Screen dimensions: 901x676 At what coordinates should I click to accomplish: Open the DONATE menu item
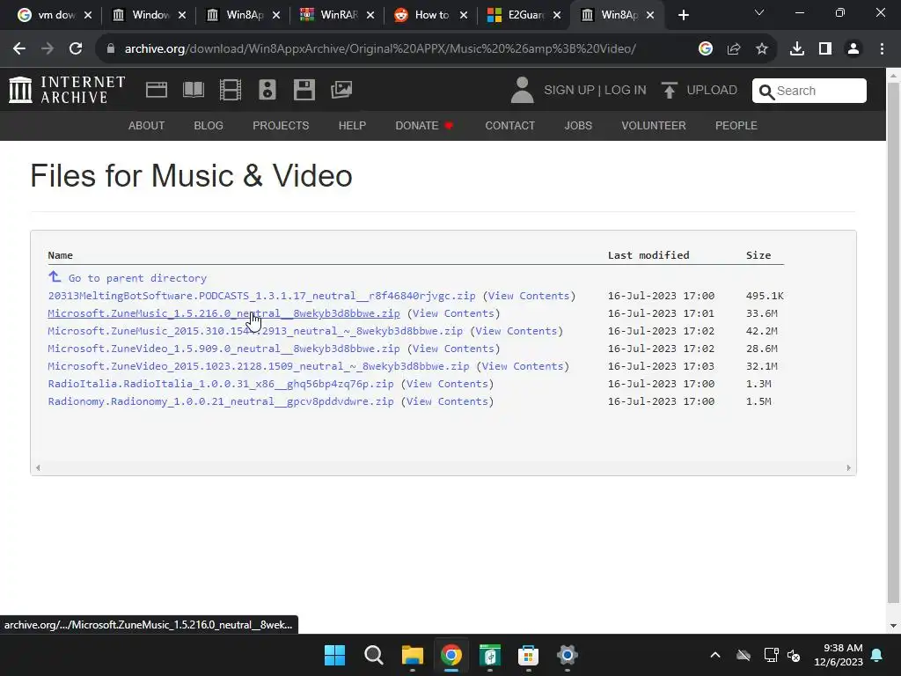point(424,125)
